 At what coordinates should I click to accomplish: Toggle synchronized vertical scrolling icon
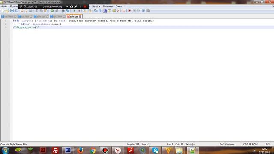pyautogui.click(x=85, y=11)
